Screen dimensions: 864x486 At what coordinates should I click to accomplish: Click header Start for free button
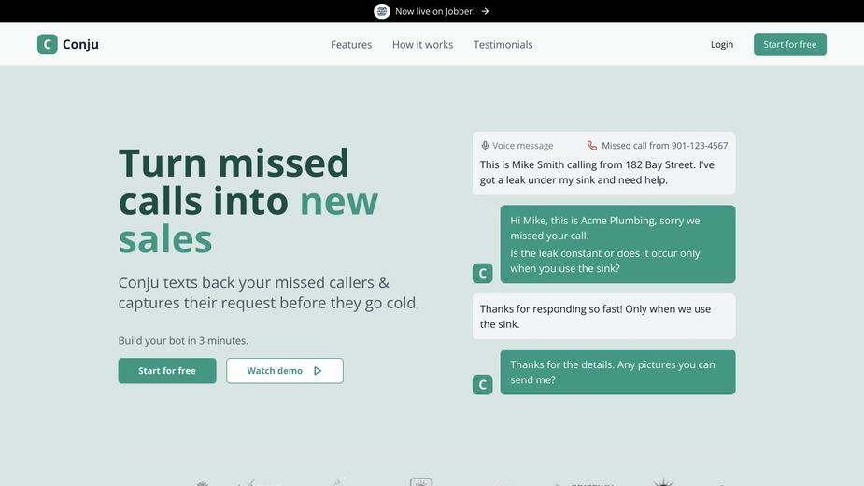(790, 44)
